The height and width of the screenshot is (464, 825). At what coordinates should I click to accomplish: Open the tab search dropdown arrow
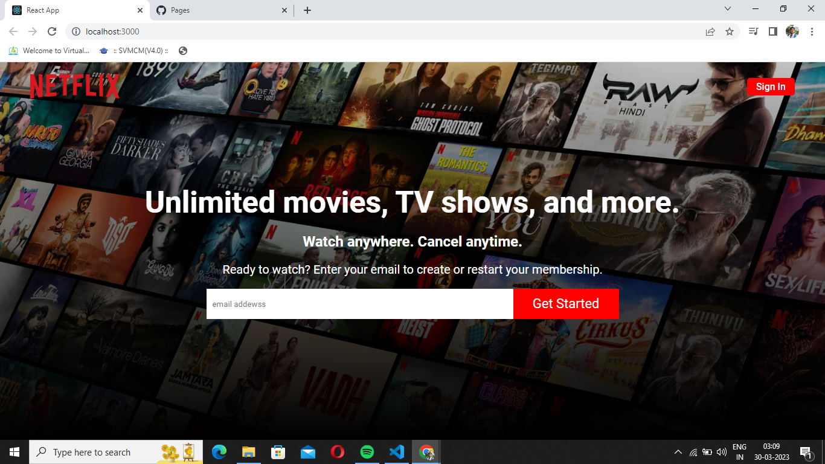pos(728,9)
